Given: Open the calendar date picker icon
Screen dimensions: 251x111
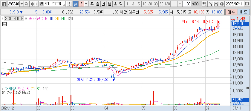Looking at the screenshot, I should click(x=247, y=4).
